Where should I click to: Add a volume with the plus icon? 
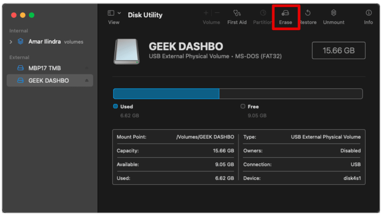coord(206,13)
